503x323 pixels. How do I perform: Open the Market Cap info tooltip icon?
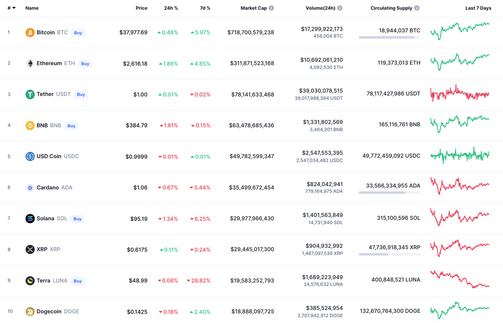click(271, 8)
